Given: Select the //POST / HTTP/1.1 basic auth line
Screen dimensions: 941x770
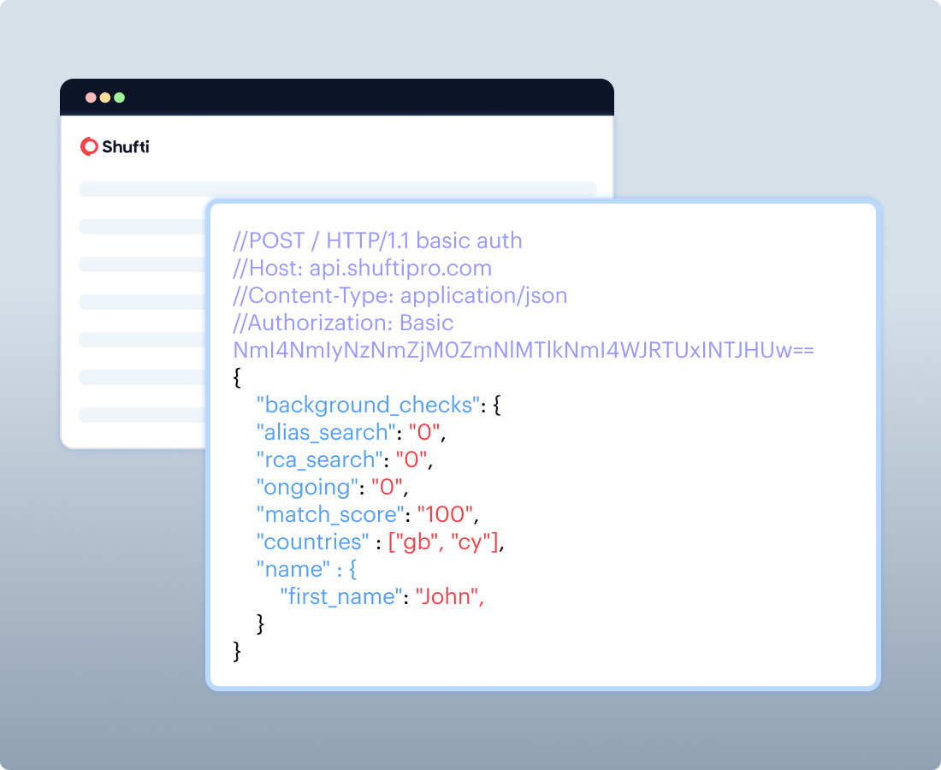Looking at the screenshot, I should 377,240.
